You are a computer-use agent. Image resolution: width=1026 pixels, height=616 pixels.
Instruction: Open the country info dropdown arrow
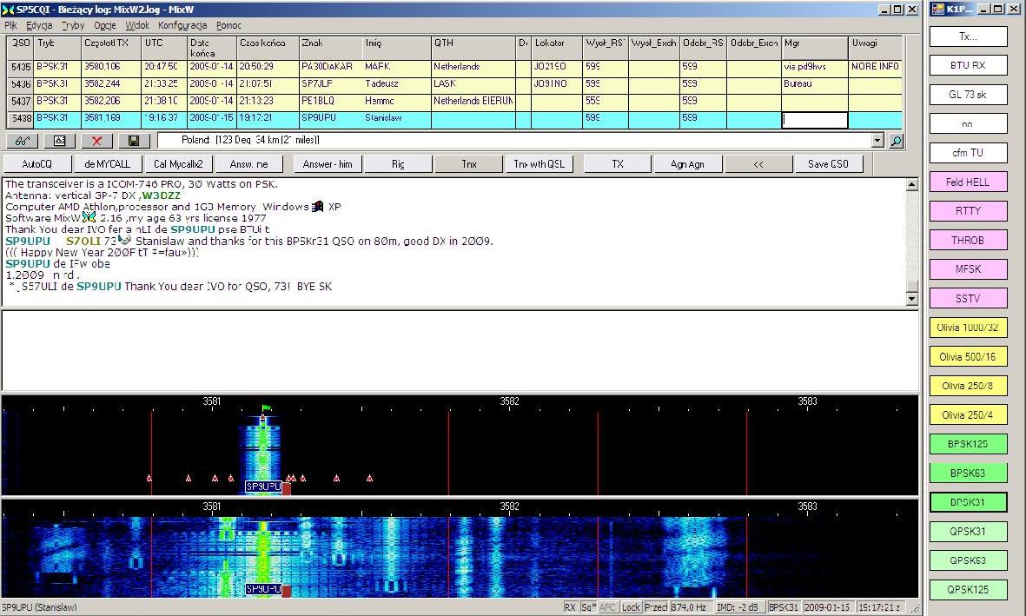pos(877,140)
